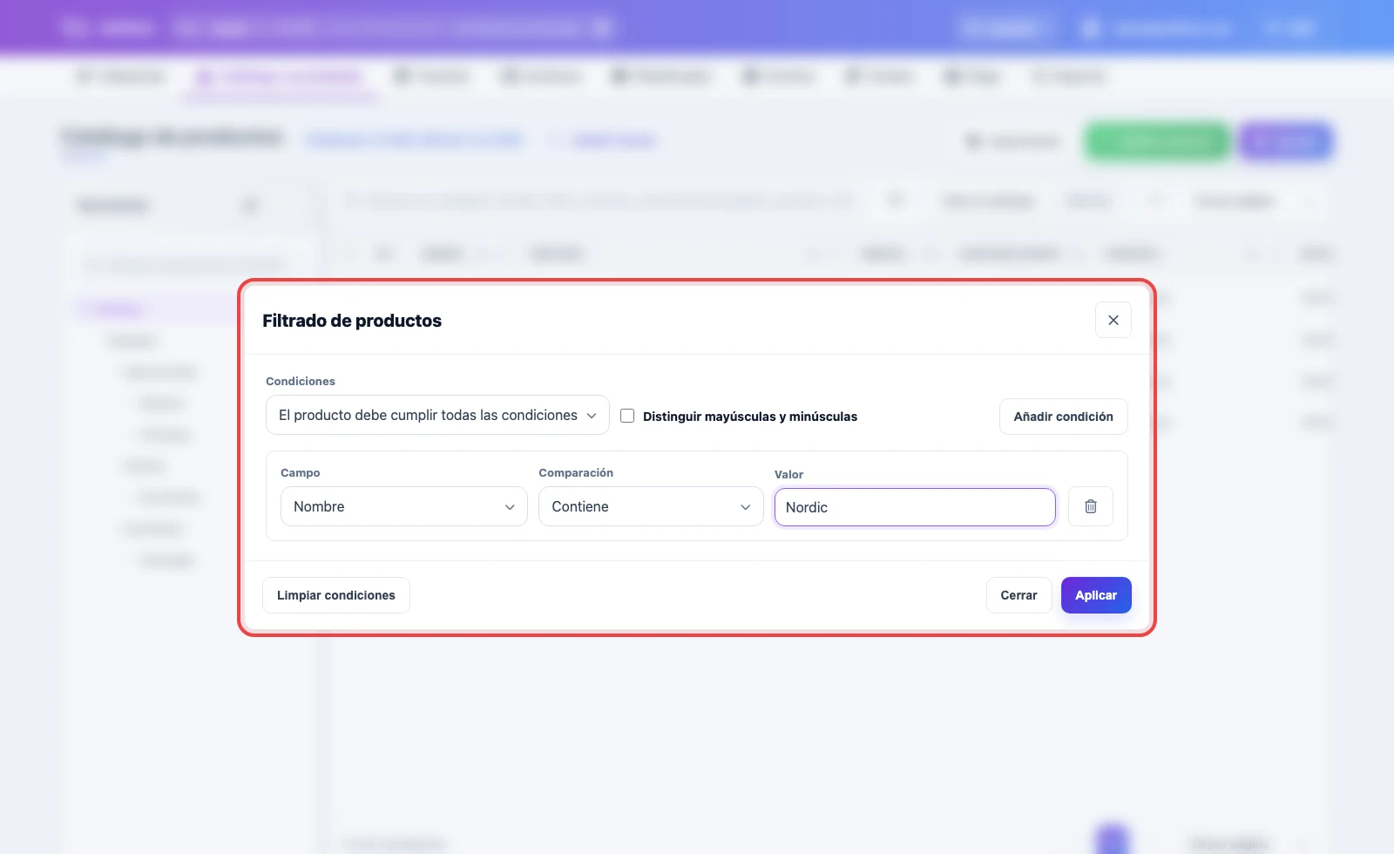Click Añadir condición button
The image size is (1394, 854).
[x=1063, y=417]
